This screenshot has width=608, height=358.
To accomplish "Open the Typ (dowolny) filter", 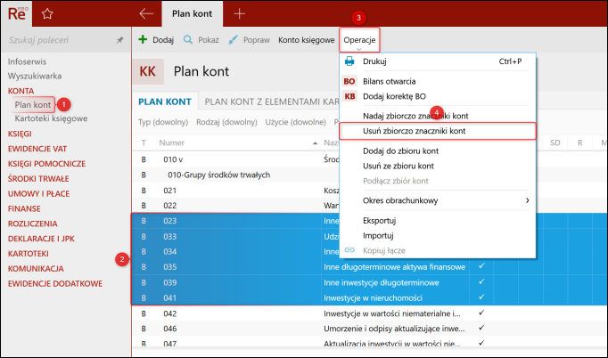I will pyautogui.click(x=163, y=122).
